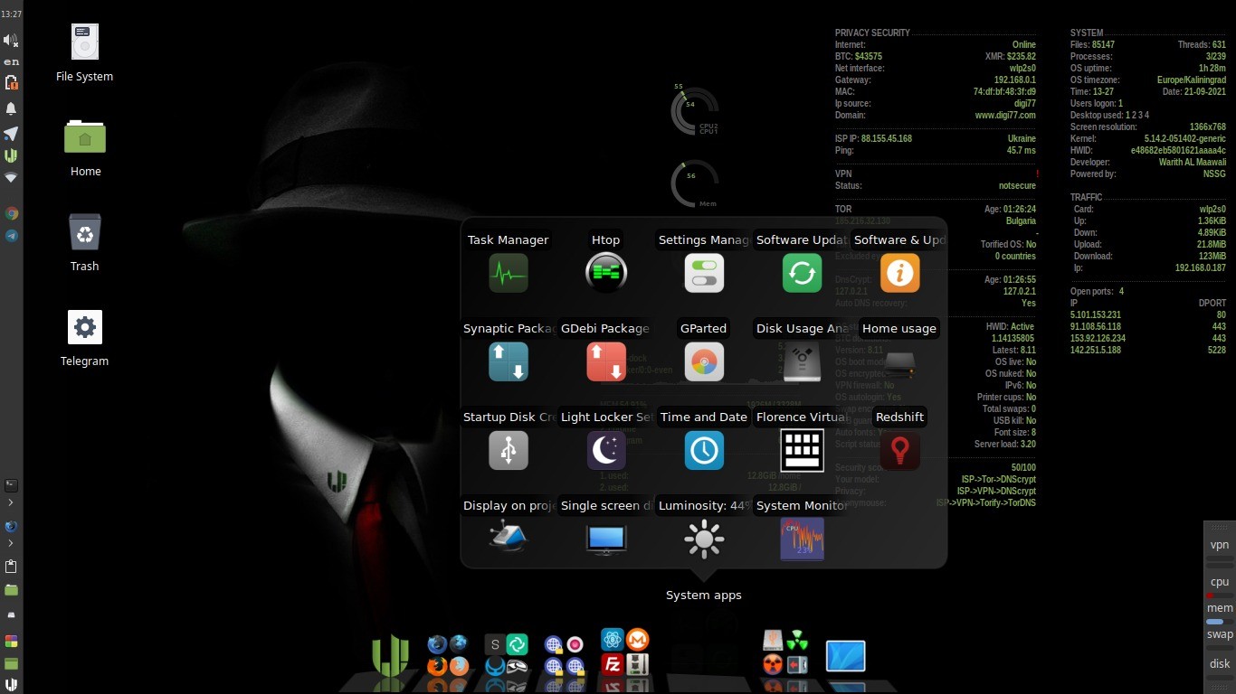The height and width of the screenshot is (694, 1236).
Task: Open the terminal launcher in left panel
Action: 11,485
